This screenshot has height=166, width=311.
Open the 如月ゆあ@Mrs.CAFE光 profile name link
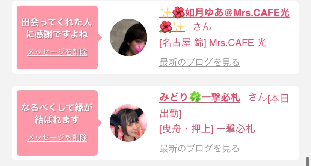click(x=225, y=20)
